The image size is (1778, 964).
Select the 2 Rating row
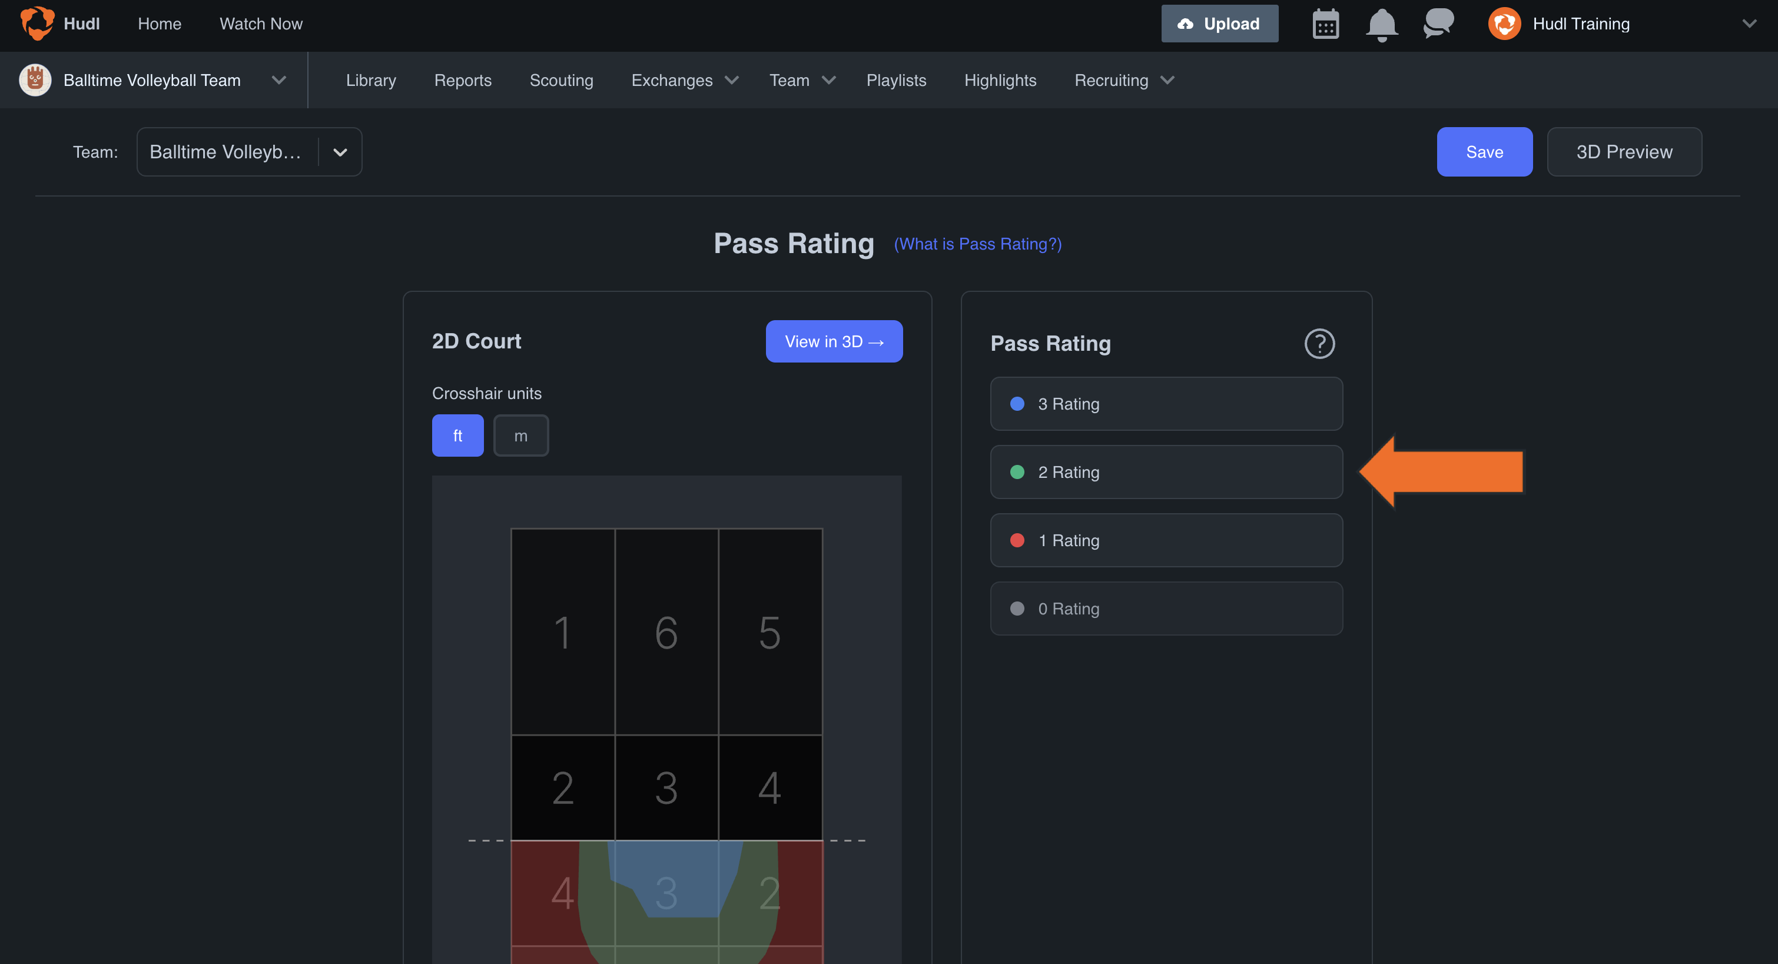click(1166, 472)
